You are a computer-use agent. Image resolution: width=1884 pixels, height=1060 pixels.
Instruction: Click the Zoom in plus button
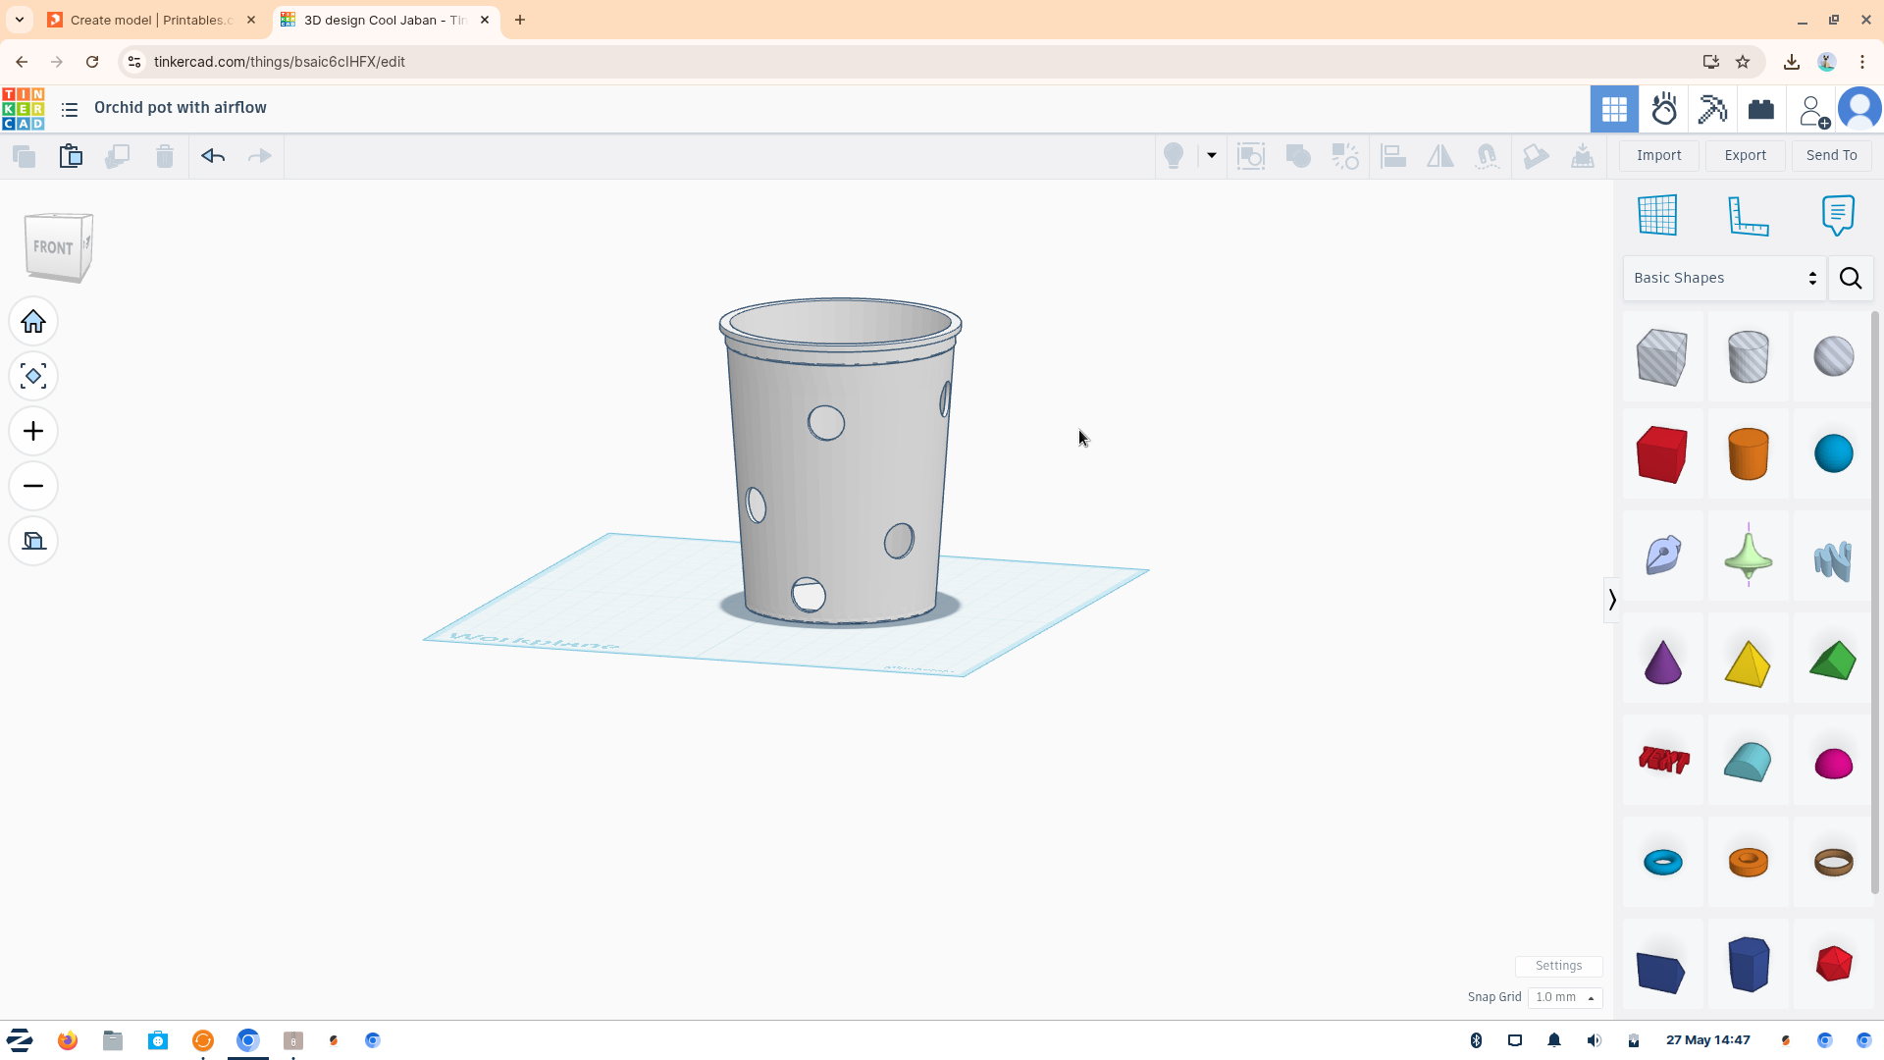pos(33,432)
